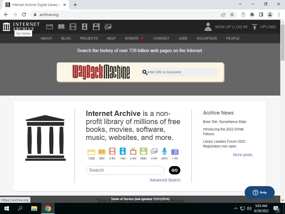The height and width of the screenshot is (214, 285).
Task: Open Library Leaders Forum 2022 post
Action: (225, 144)
